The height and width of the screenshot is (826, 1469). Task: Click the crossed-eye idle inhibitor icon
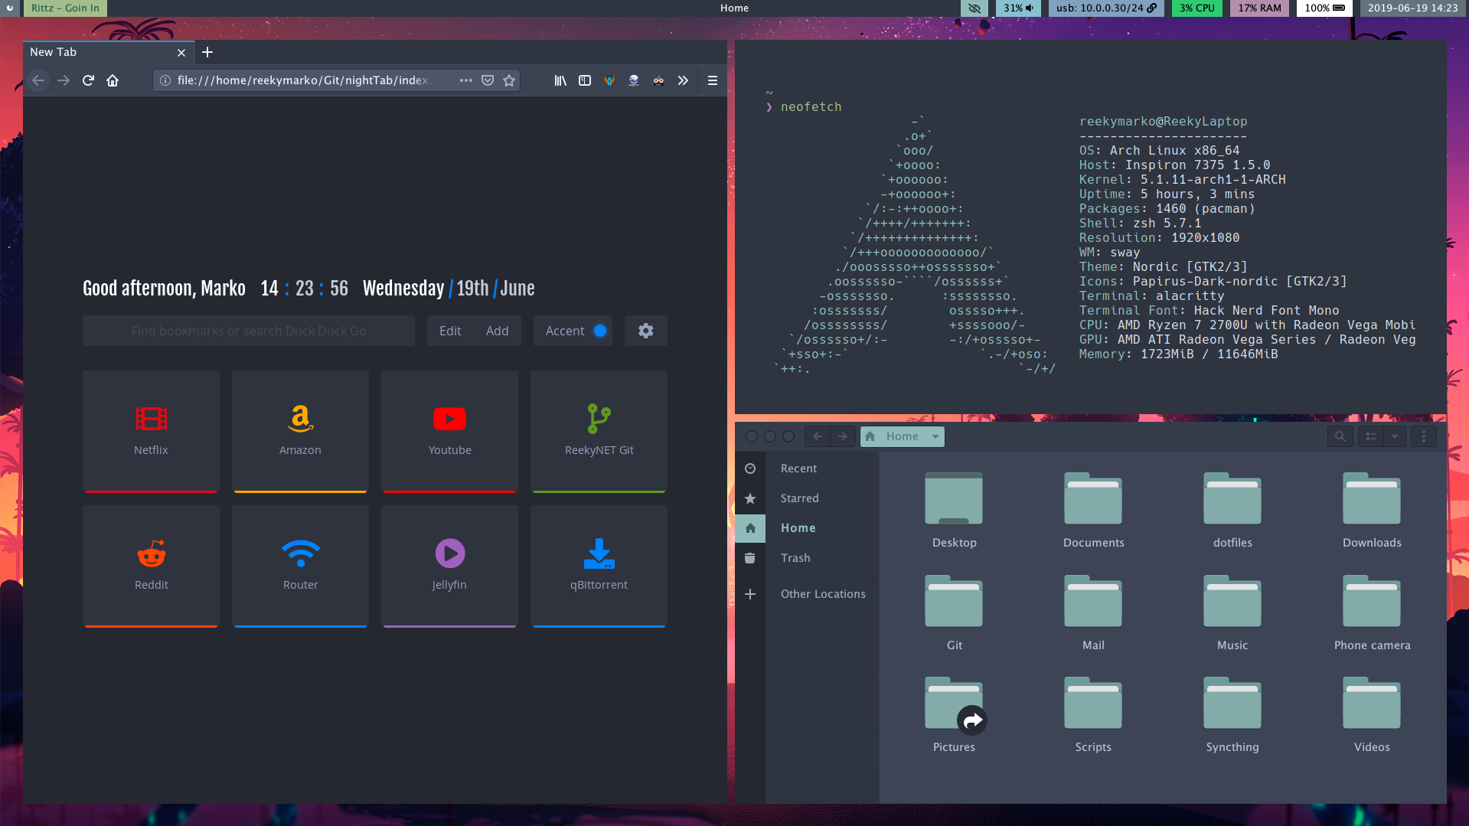[x=974, y=8]
